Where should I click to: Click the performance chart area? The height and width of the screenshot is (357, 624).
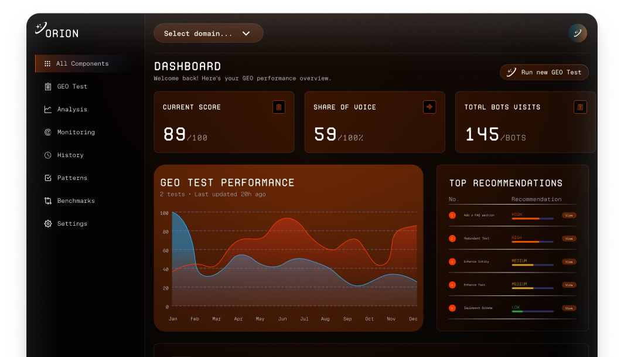[x=295, y=259]
